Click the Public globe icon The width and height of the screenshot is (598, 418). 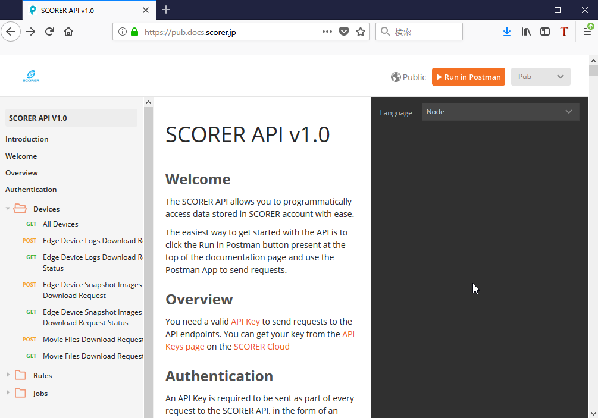pos(396,77)
